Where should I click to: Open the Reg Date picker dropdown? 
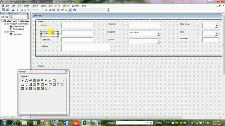click(x=159, y=33)
